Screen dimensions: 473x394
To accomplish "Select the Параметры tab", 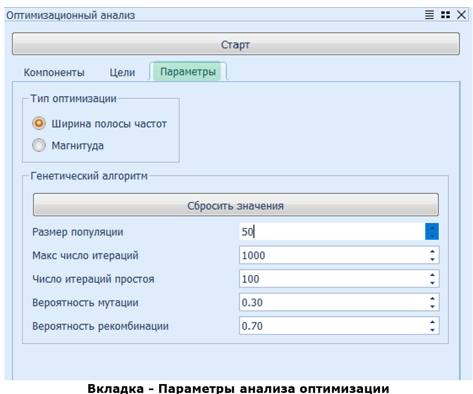I will pyautogui.click(x=188, y=72).
